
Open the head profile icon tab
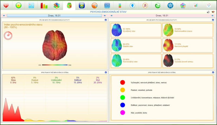tap(132, 5)
